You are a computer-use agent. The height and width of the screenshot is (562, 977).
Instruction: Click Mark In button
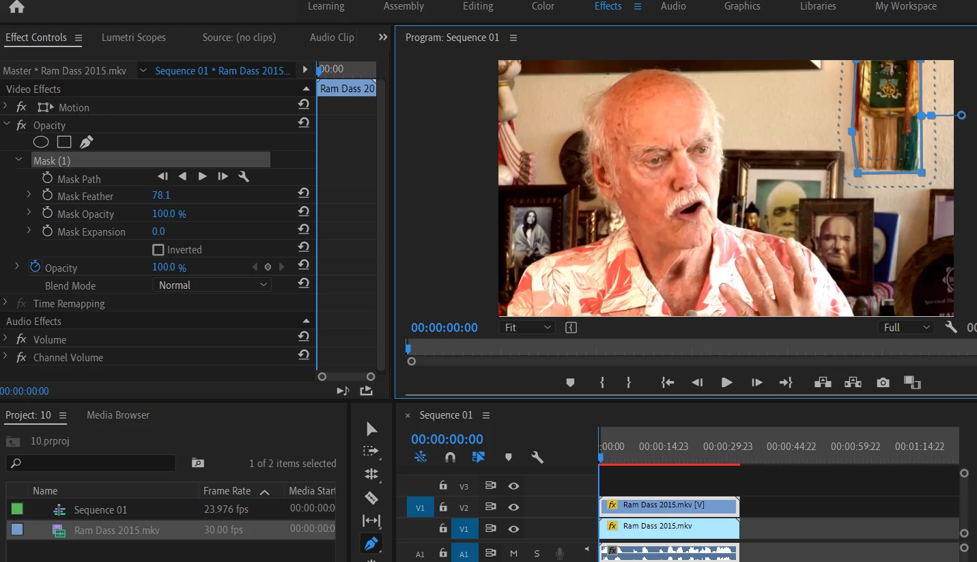coord(602,382)
